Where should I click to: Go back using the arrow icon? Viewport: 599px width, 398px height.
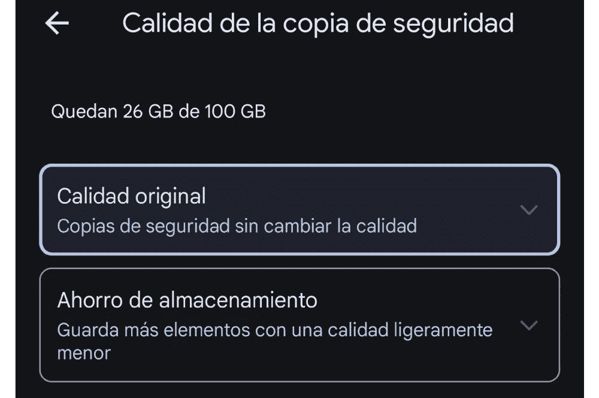(57, 23)
